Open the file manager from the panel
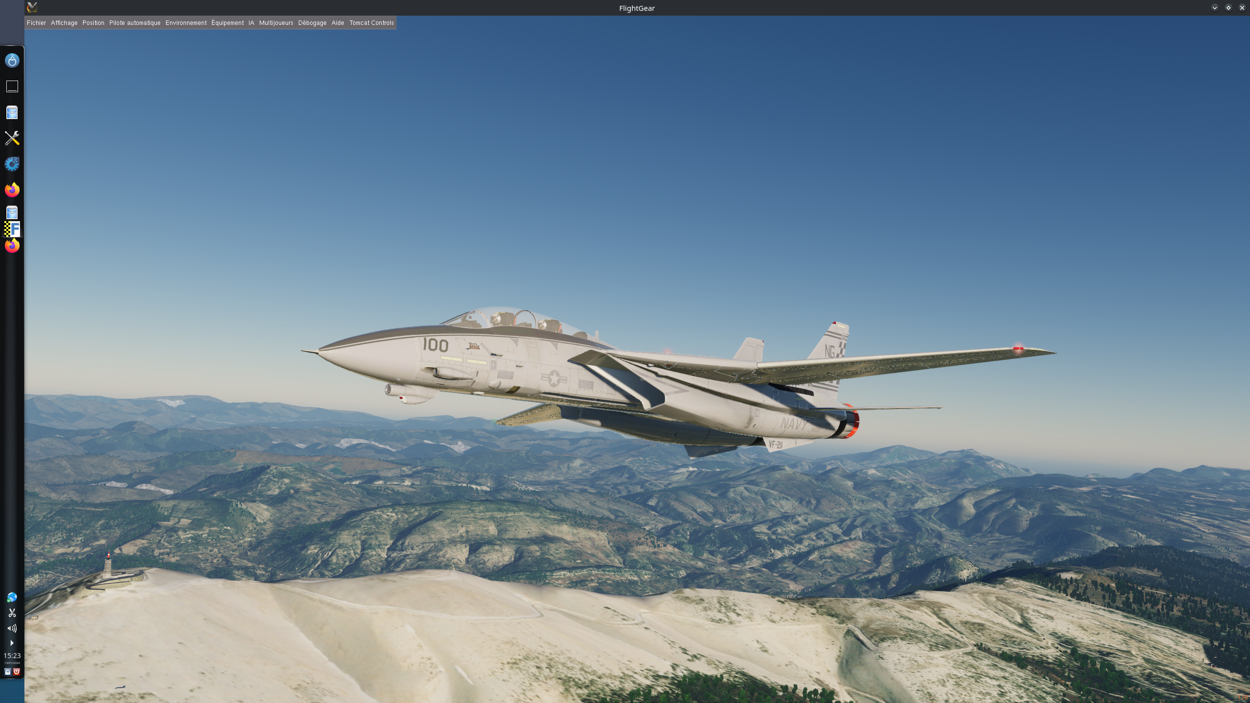The width and height of the screenshot is (1250, 703). [x=12, y=113]
